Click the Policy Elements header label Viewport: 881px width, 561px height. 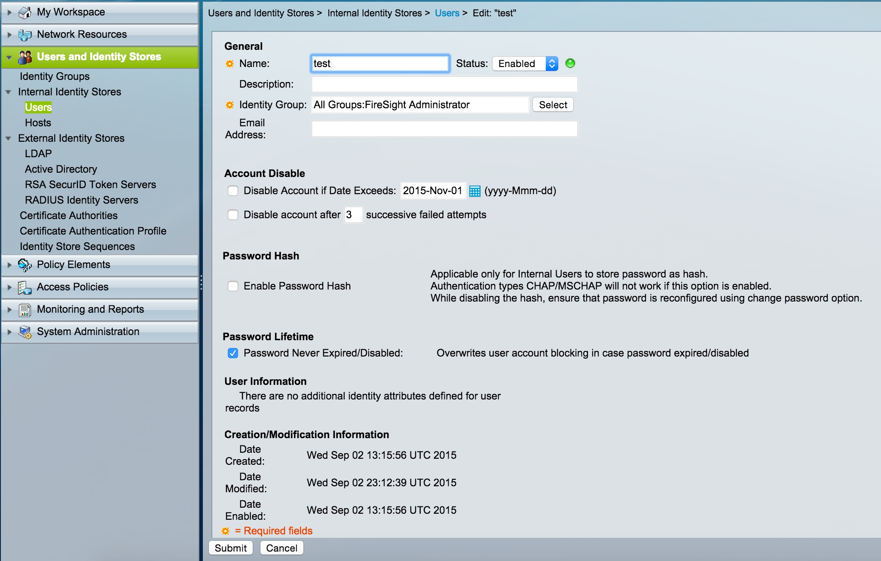click(x=73, y=265)
